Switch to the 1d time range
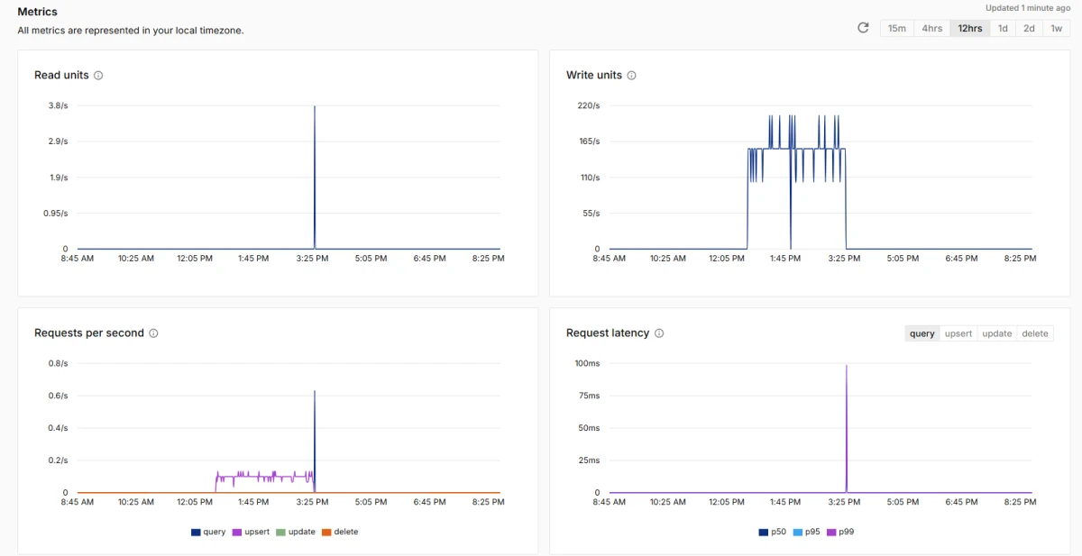The image size is (1082, 556). click(1003, 28)
